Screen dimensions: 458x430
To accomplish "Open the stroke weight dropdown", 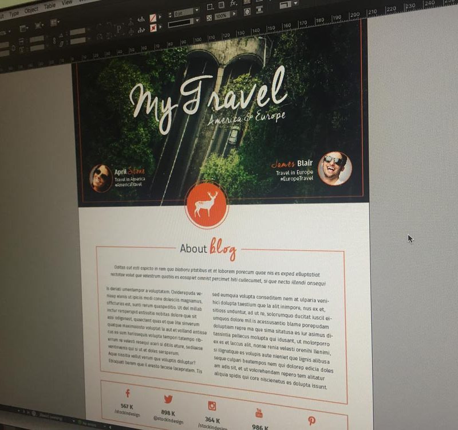I will click(x=197, y=10).
